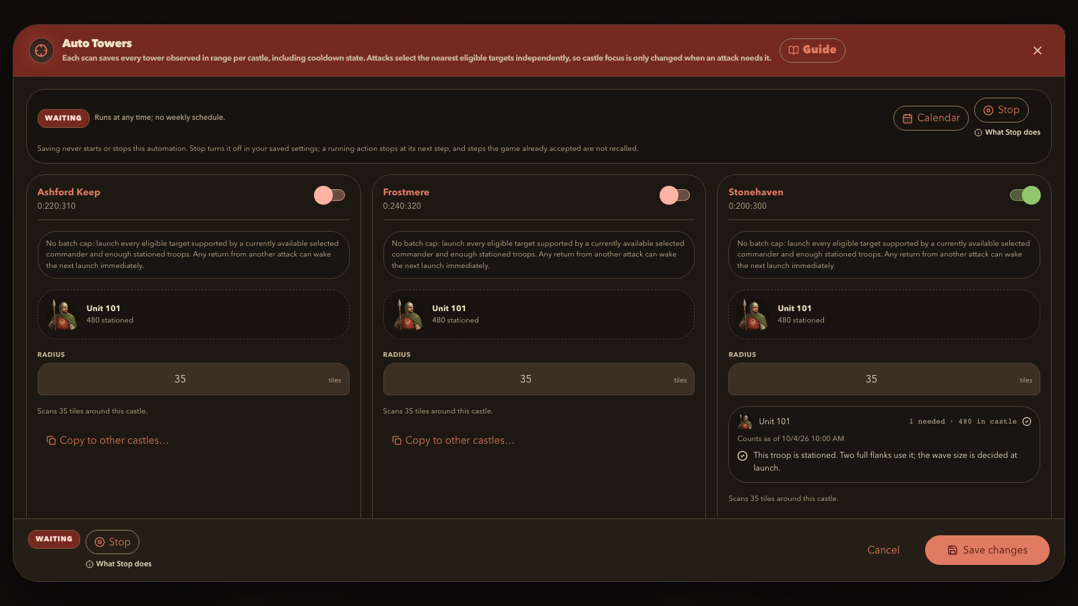Viewport: 1078px width, 606px height.
Task: Enable the Ashford Keep toggle
Action: point(329,195)
